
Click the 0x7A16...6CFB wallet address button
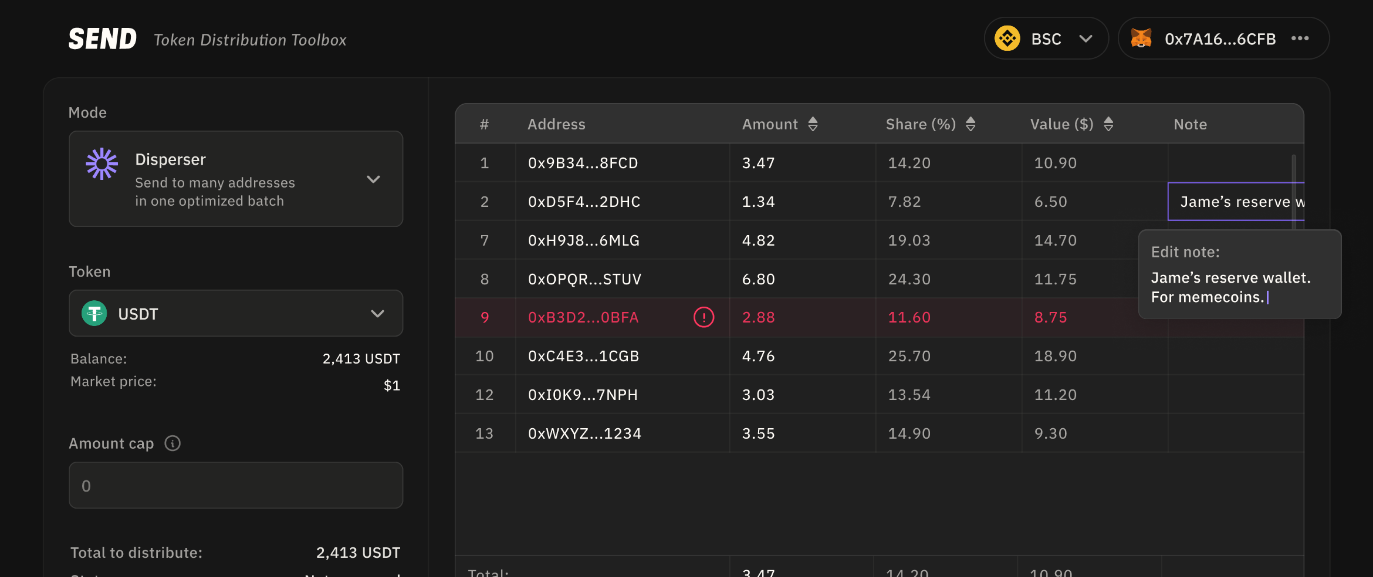point(1219,39)
